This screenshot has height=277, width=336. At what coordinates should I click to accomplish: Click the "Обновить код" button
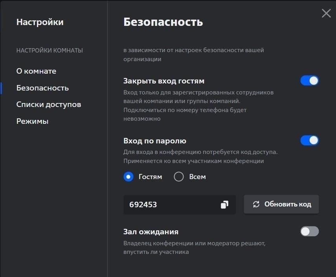(281, 205)
